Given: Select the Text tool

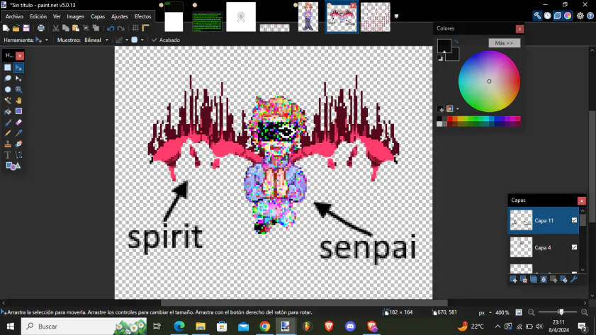Looking at the screenshot, I should [x=8, y=155].
